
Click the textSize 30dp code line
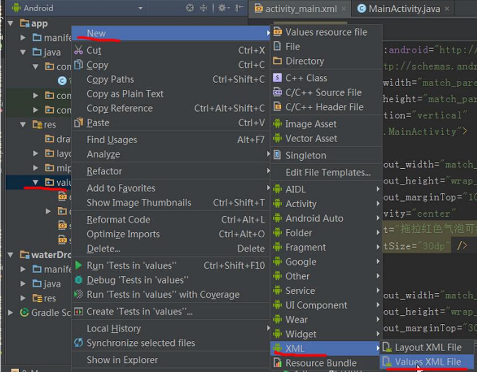(x=426, y=245)
